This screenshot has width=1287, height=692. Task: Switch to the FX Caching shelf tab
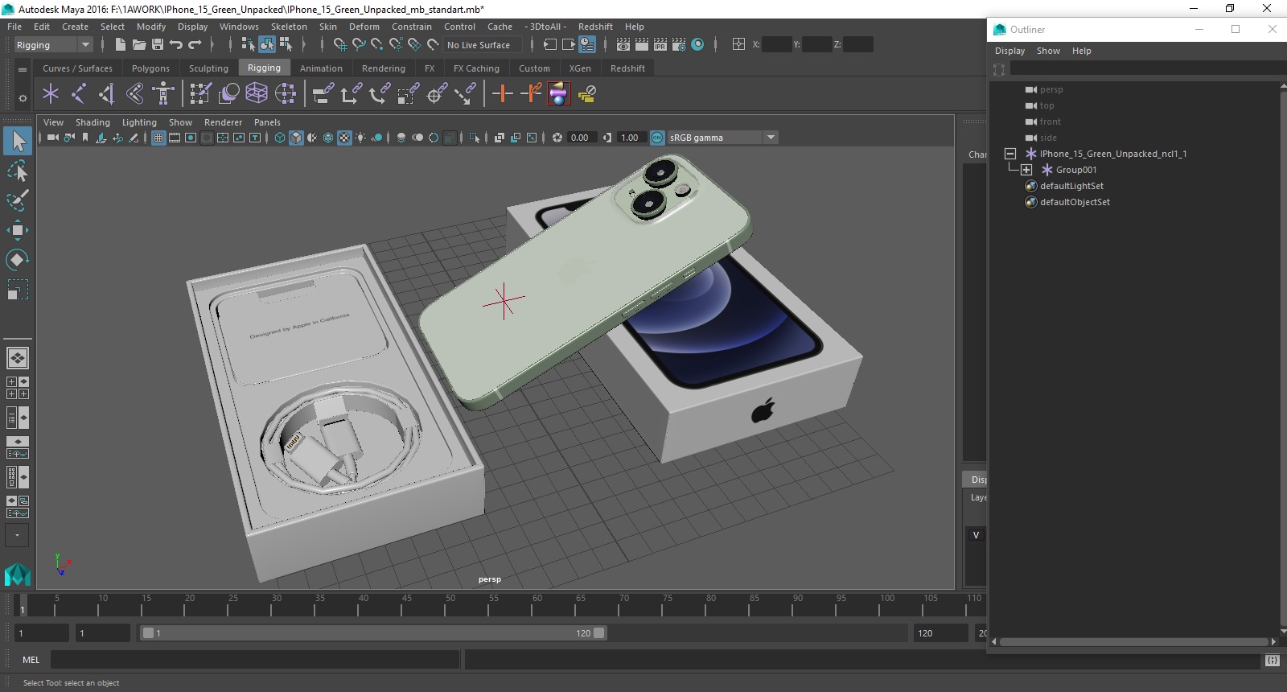click(x=476, y=68)
